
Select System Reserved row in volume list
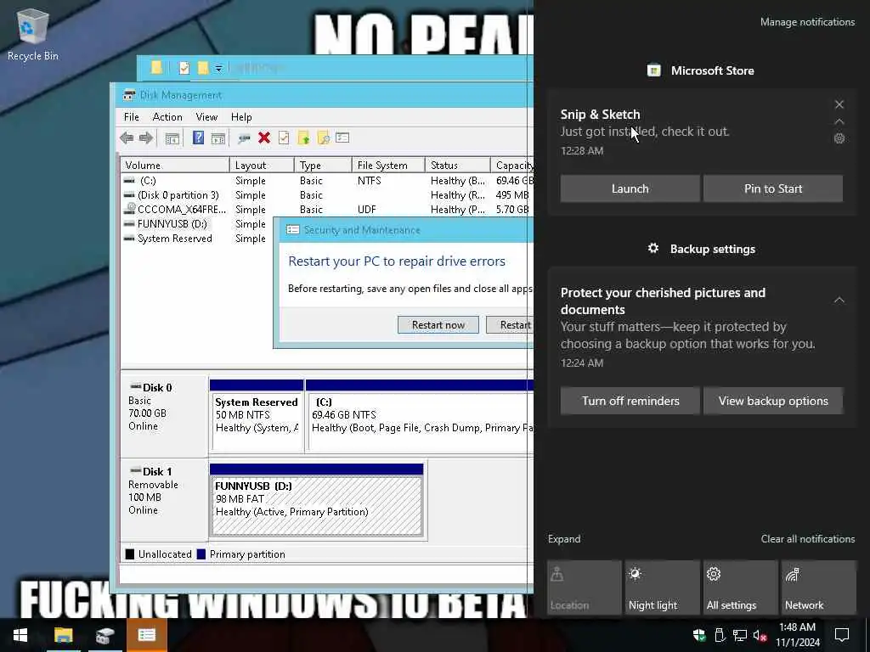tap(197, 239)
